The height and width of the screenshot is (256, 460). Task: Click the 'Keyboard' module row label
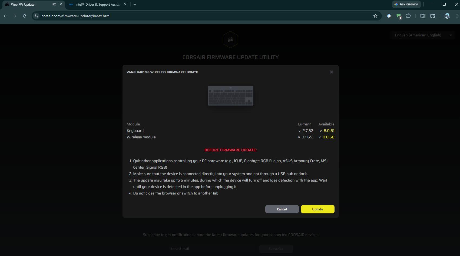point(135,131)
